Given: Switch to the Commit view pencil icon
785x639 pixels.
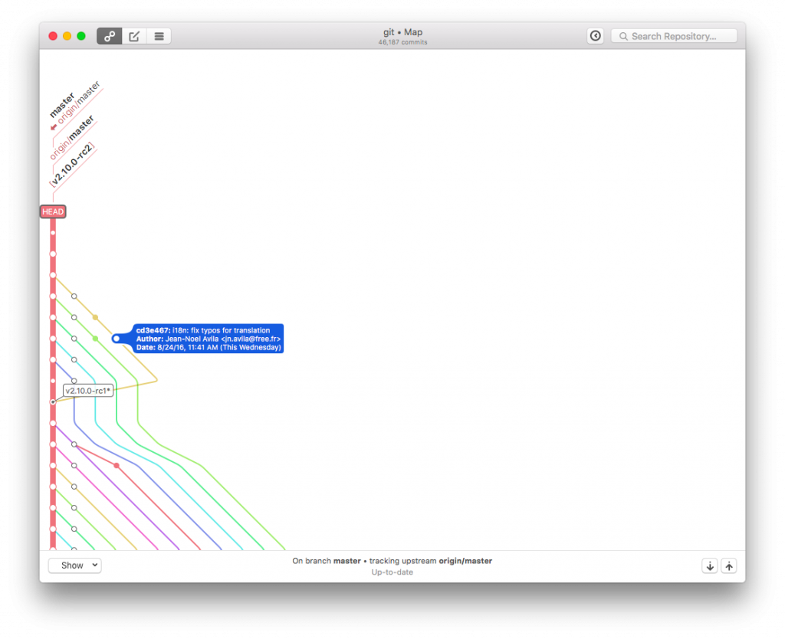Looking at the screenshot, I should (x=133, y=35).
